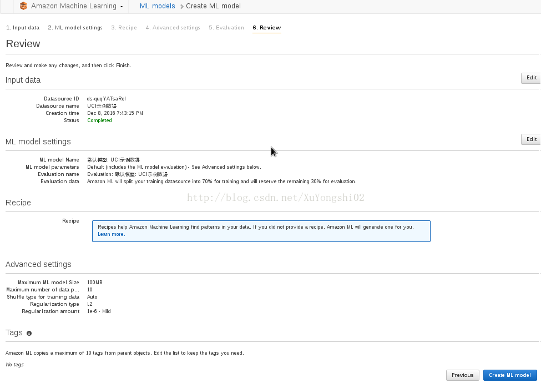Screen dimensions: 541x383
Task: Click the Advanced settings section heading
Action: tap(38, 264)
